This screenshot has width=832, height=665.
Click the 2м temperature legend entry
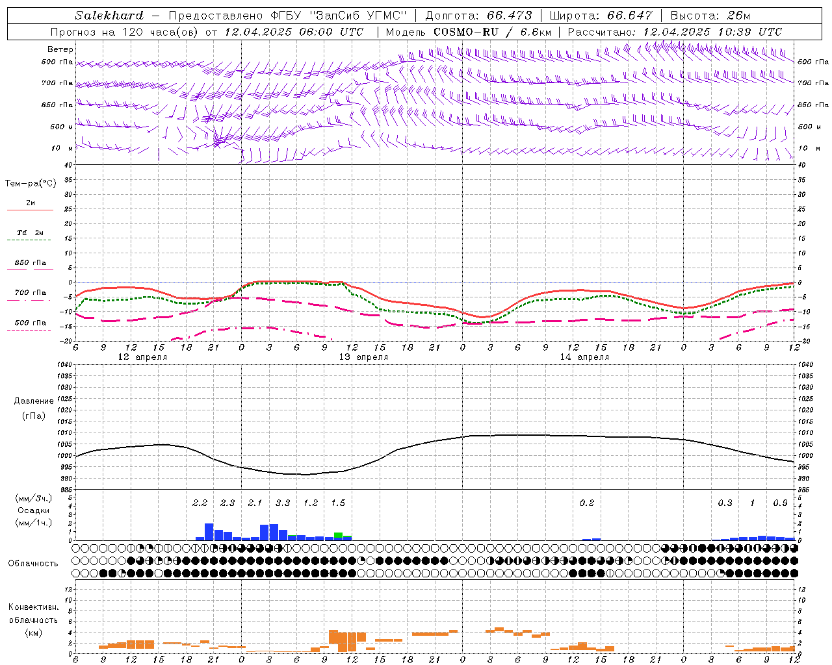31,203
